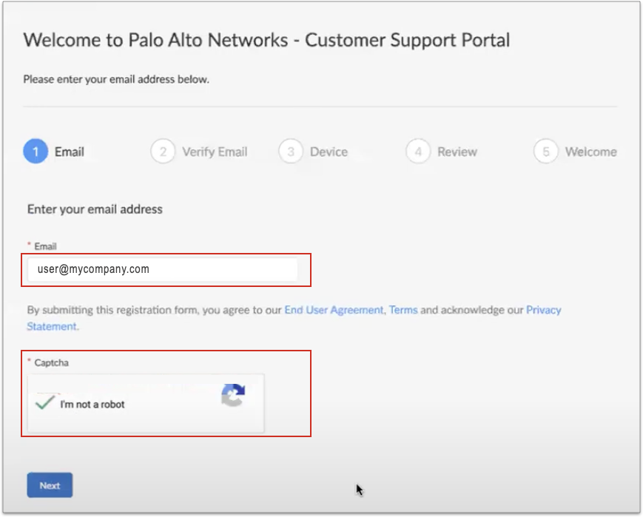The height and width of the screenshot is (517, 643).
Task: Click the Customer Support Portal heading
Action: (266, 40)
